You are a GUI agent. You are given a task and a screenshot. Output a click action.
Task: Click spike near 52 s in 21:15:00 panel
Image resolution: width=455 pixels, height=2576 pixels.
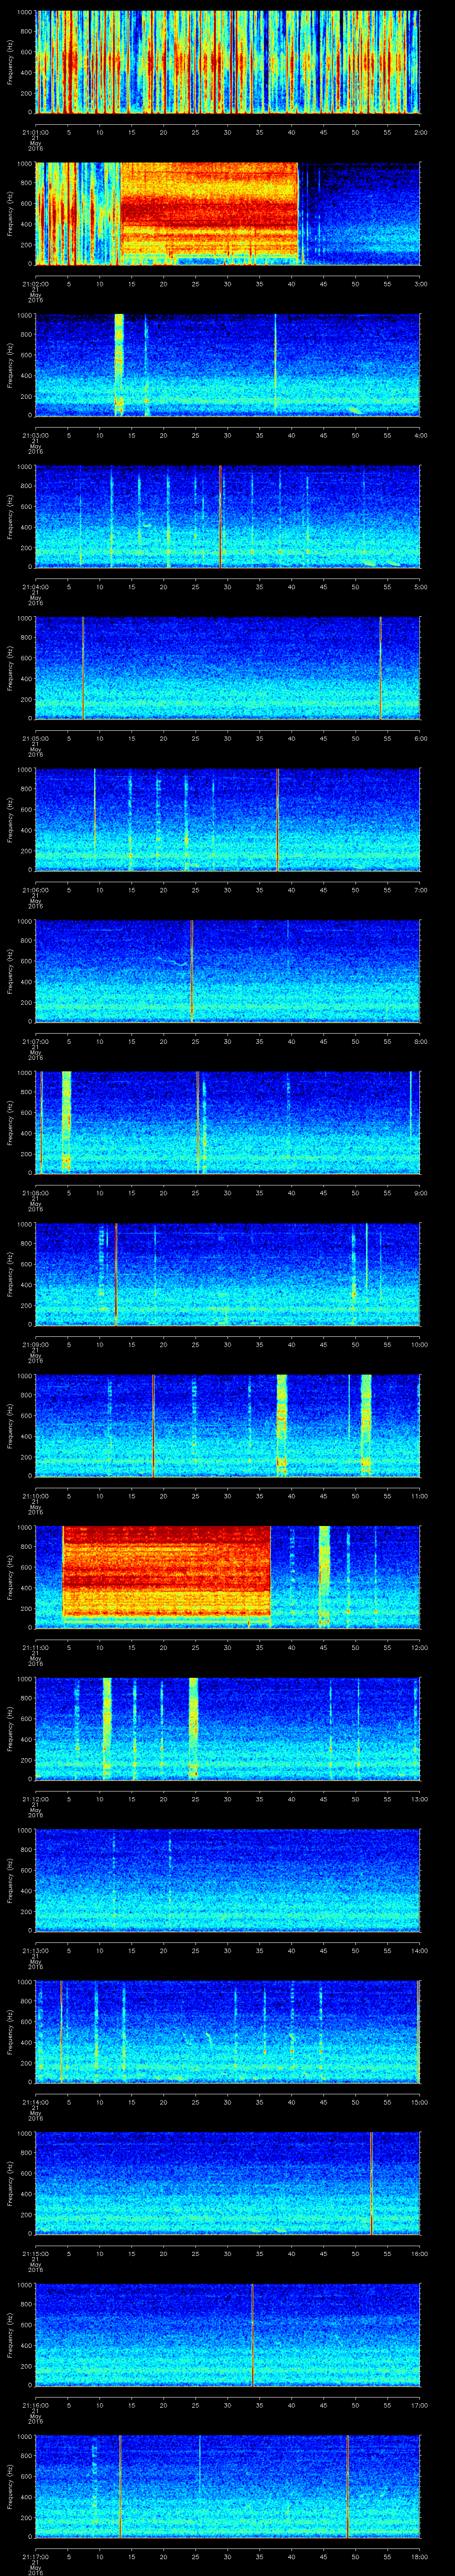pyautogui.click(x=371, y=2183)
